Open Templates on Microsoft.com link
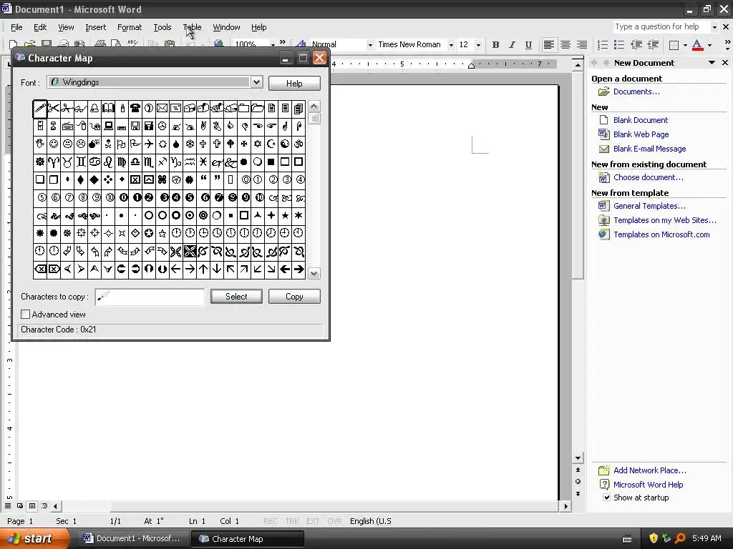Image resolution: width=733 pixels, height=549 pixels. point(661,234)
